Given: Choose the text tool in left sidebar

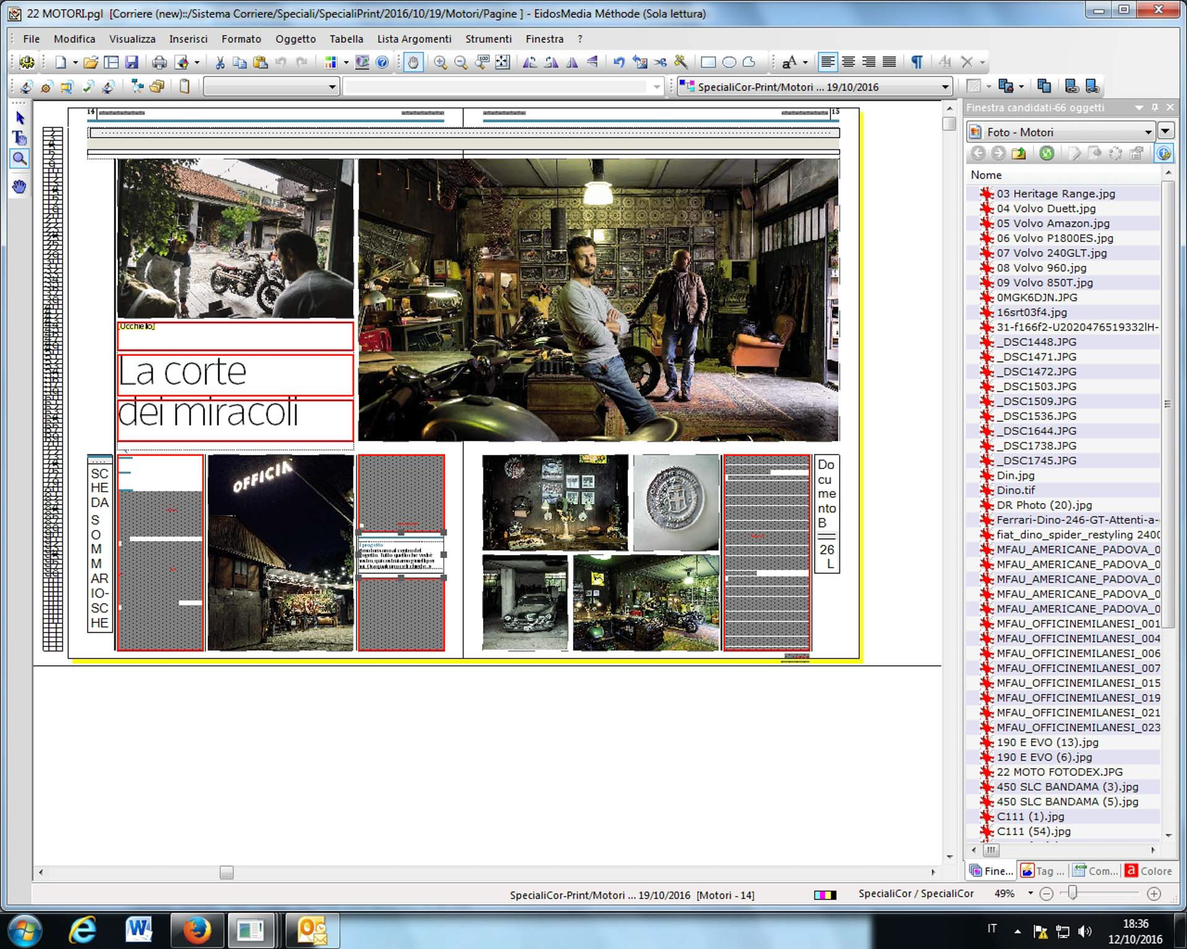Looking at the screenshot, I should click(20, 138).
